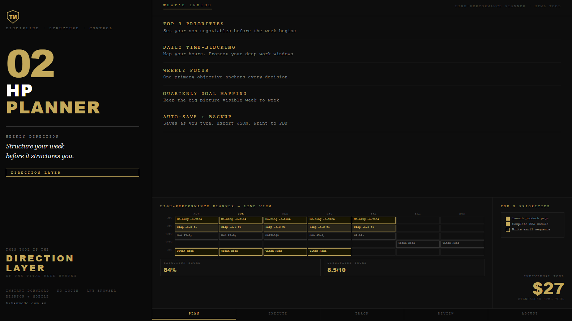Screen dimensions: 572x321
Task: Click the Weekly Focus feature heading
Action: click(186, 70)
